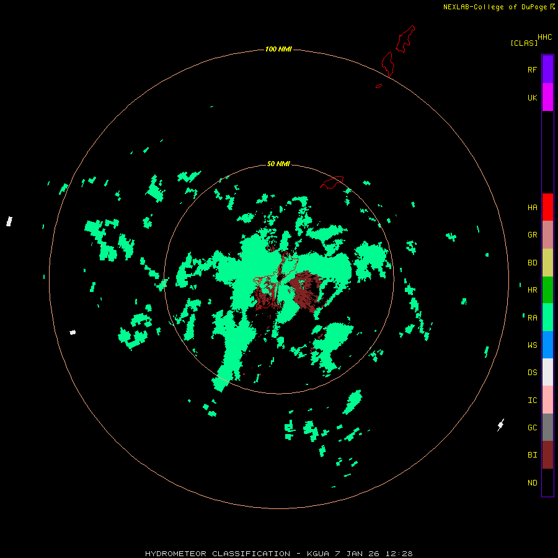The height and width of the screenshot is (558, 558).
Task: Click the HR legend label
Action: pyautogui.click(x=532, y=290)
